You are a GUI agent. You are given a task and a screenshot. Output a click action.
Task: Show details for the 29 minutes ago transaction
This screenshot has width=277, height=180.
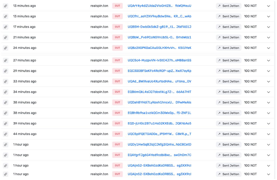269,71
